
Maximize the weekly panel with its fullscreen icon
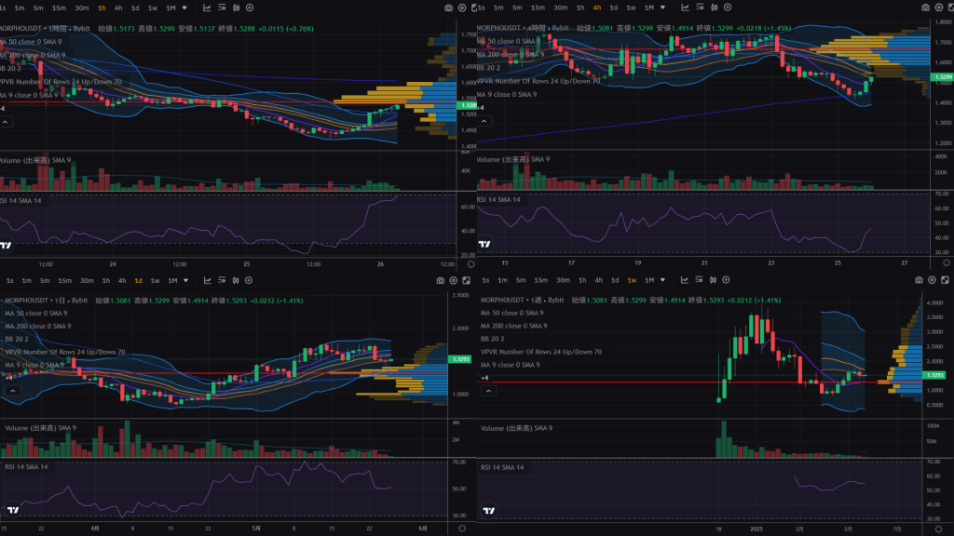[945, 279]
